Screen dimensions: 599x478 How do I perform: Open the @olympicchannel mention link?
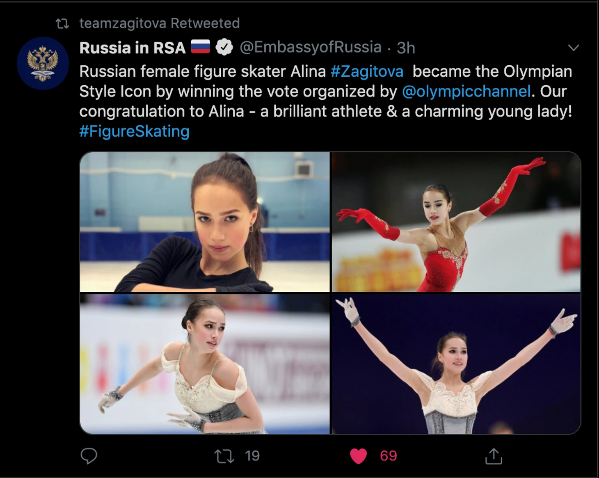466,91
